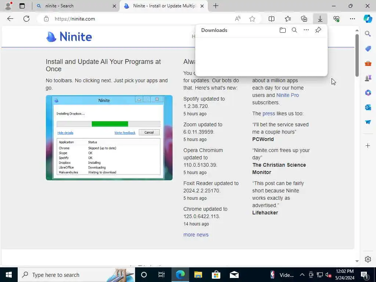This screenshot has height=282, width=376.
Task: Open sidebar Microsoft 365 icon
Action: (368, 93)
